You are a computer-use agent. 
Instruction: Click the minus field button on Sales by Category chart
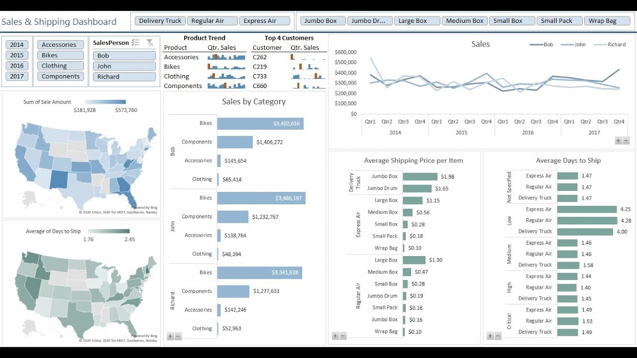(x=177, y=336)
